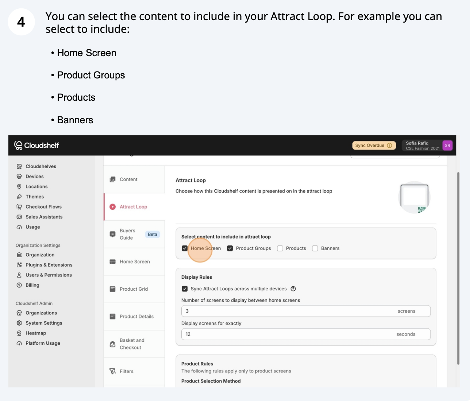Open the Content settings tab

pyautogui.click(x=128, y=179)
